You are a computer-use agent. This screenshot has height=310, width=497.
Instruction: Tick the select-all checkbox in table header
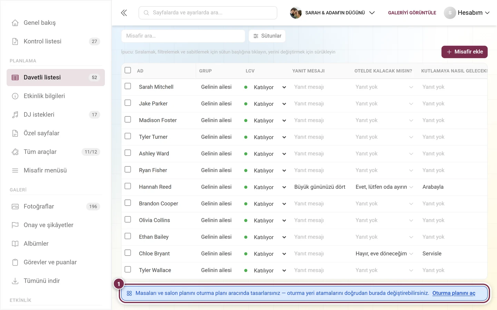pos(128,70)
